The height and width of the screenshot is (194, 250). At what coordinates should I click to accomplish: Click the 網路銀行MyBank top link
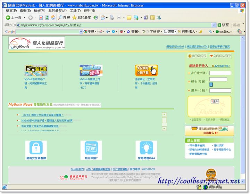point(175,47)
